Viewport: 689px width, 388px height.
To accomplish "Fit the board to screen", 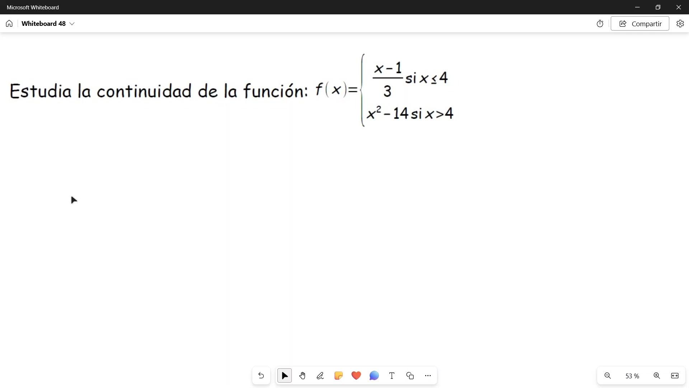I will [x=675, y=376].
